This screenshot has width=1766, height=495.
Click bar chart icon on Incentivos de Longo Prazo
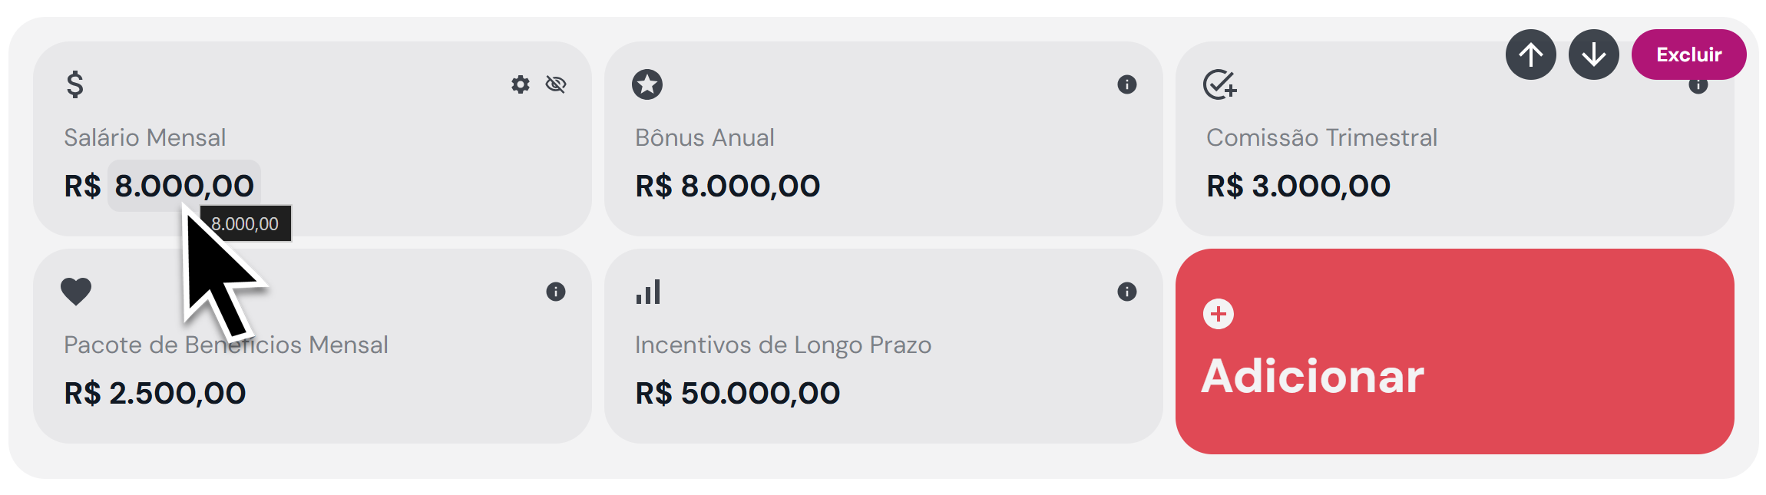648,292
